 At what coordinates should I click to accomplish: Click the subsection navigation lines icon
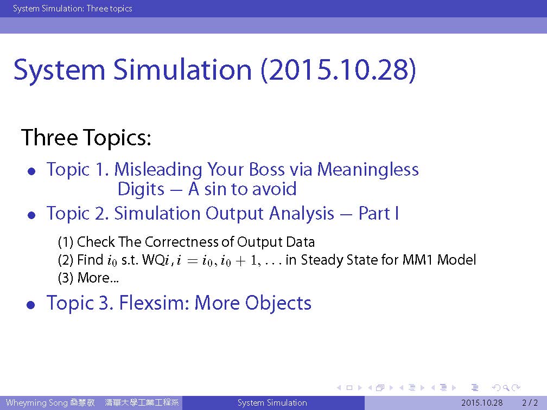(x=411, y=388)
